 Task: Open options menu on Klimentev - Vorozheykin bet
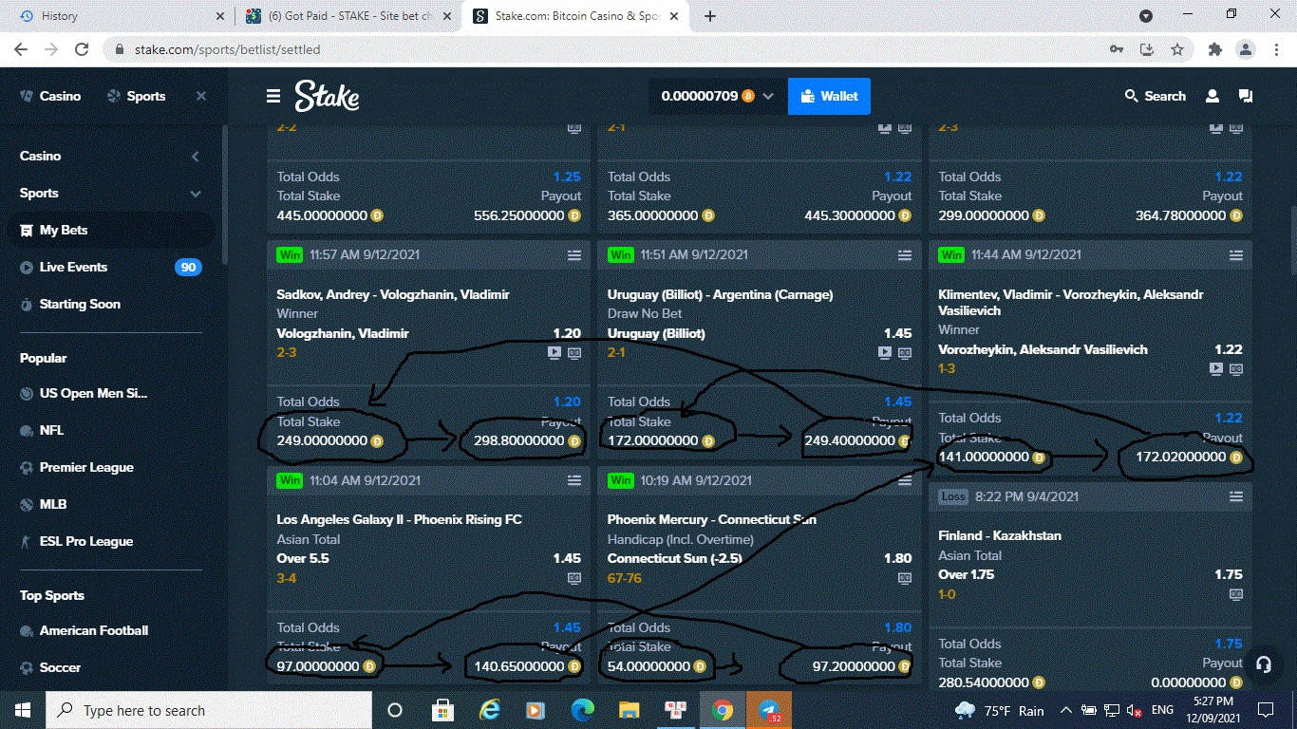tap(1236, 255)
